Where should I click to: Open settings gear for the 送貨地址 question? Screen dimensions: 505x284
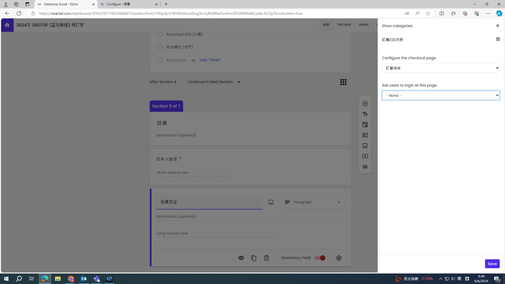click(339, 258)
